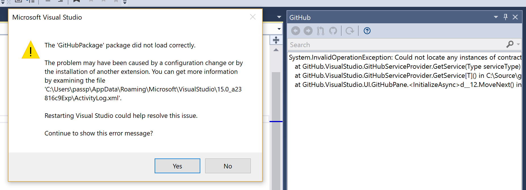Select the GitHub panel title bar
Viewport: 526px width, 190px height.
point(300,17)
